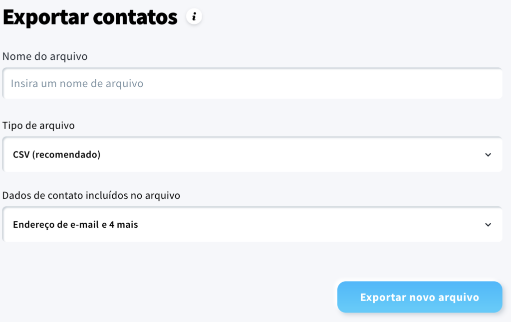This screenshot has width=511, height=322.
Task: Expand the CSV (recomendado) dropdown
Action: pyautogui.click(x=250, y=155)
